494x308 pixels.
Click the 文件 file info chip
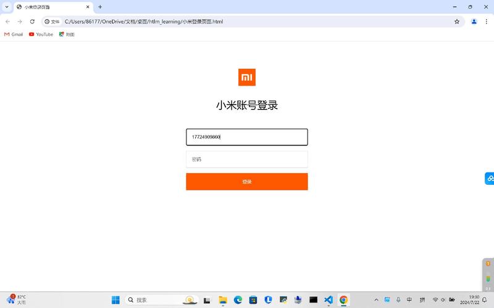click(52, 22)
